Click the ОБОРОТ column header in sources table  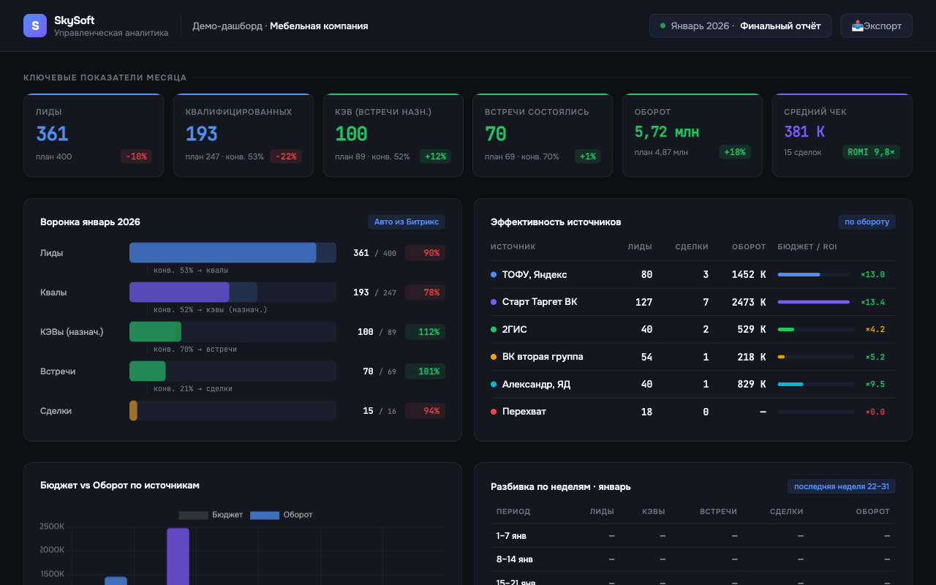[x=748, y=247]
